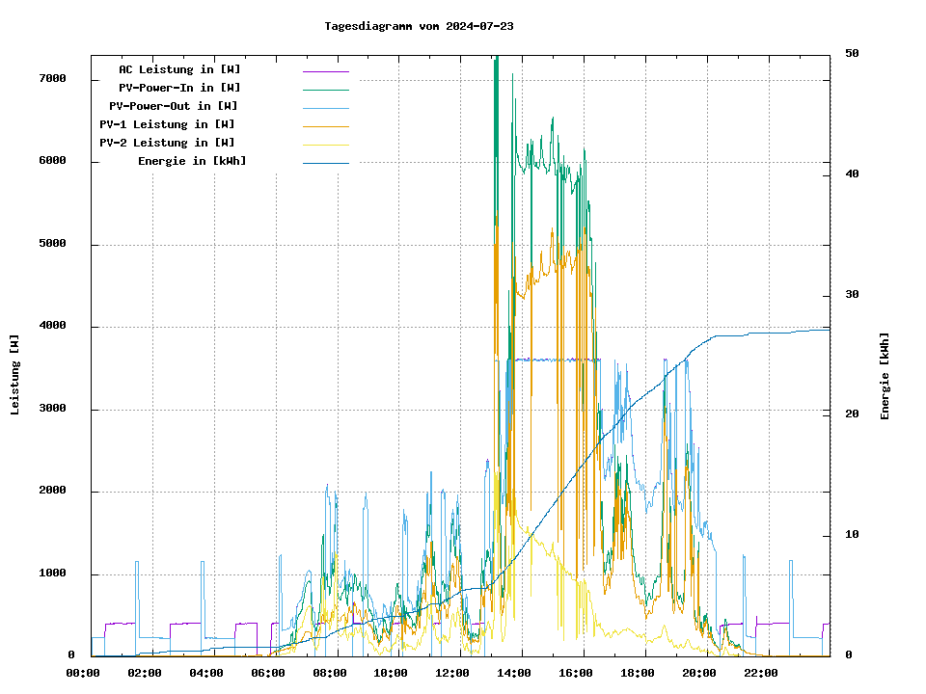Image resolution: width=926 pixels, height=694 pixels.
Task: Click the 'Leistung [W]' left axis title
Action: pos(15,375)
